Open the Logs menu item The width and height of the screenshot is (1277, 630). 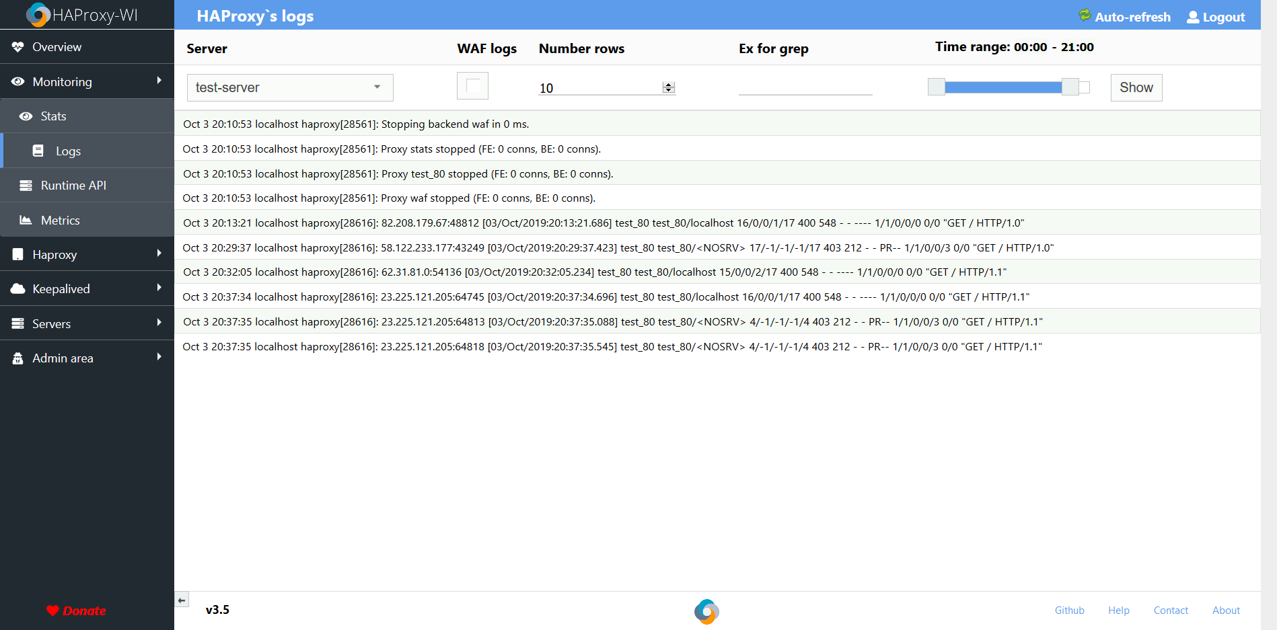87,151
